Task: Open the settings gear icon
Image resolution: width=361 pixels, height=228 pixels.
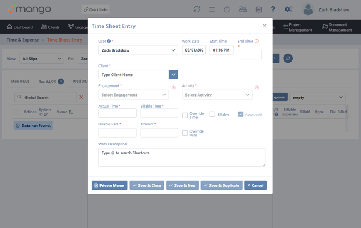Action: pos(288,9)
